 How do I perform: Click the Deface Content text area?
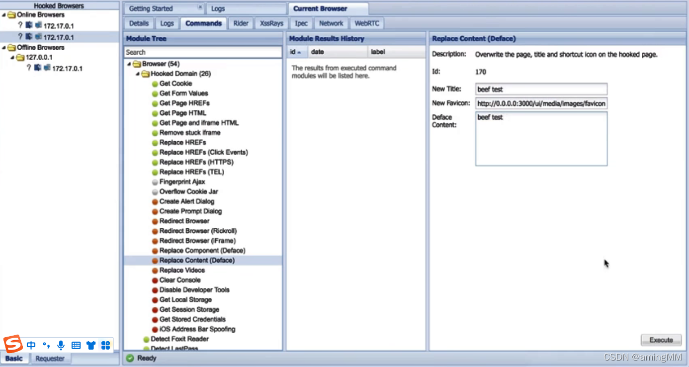pyautogui.click(x=541, y=138)
